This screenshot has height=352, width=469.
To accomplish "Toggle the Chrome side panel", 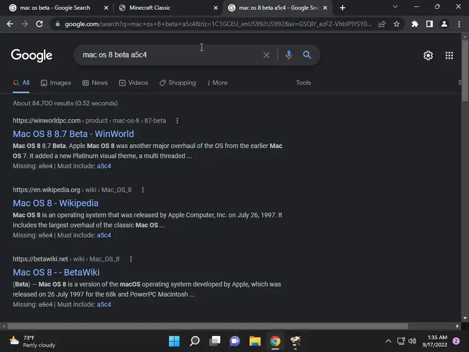I will [x=430, y=24].
